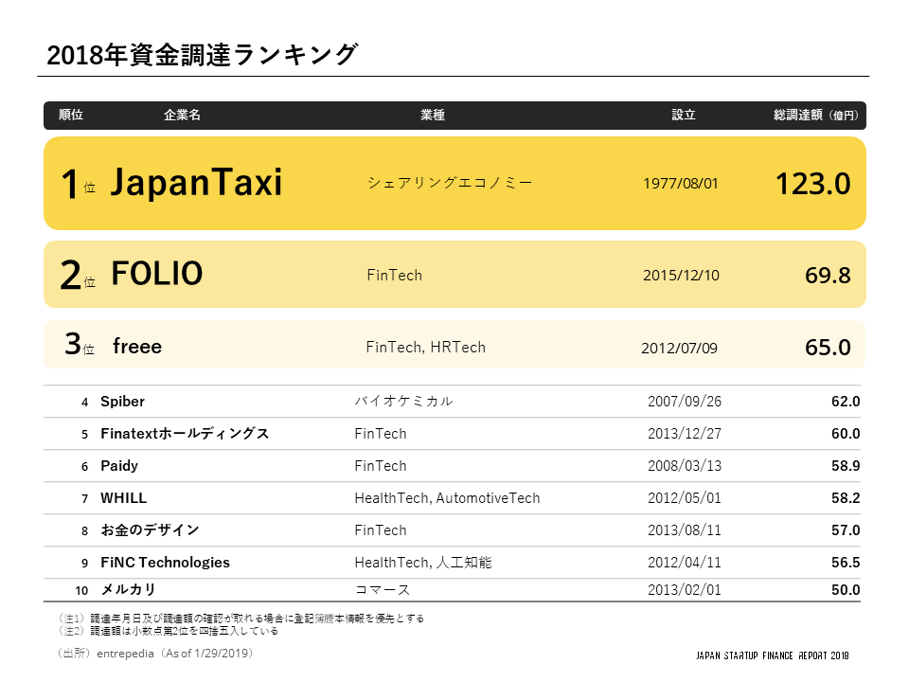The image size is (909, 682).
Task: Click the 設立 column header
Action: point(684,116)
